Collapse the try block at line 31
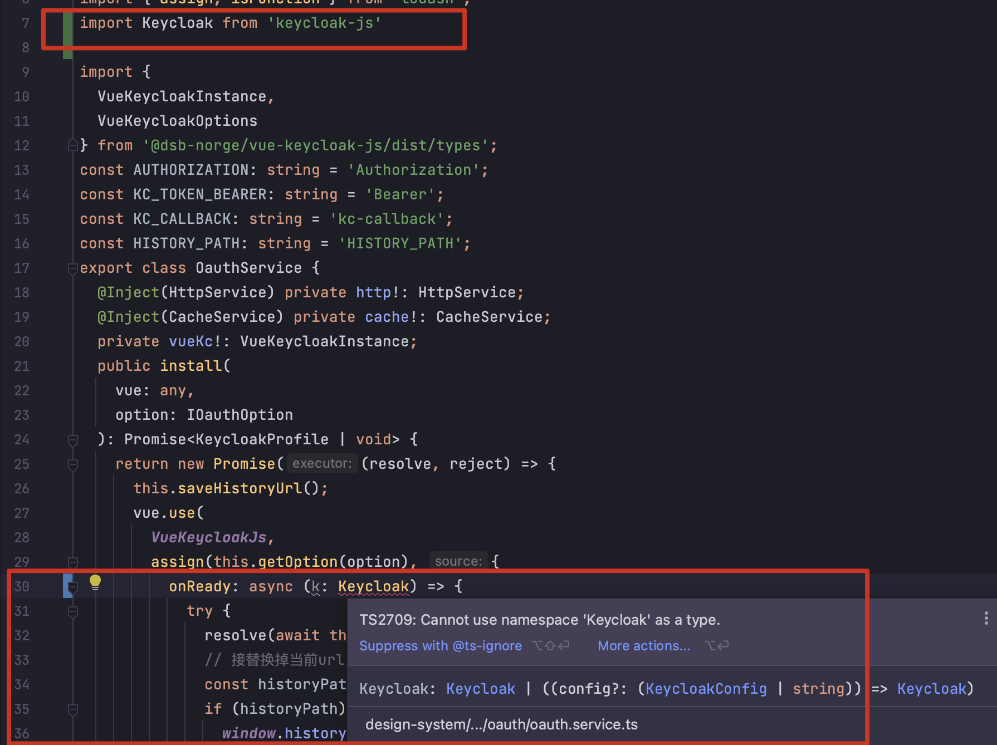 coord(72,611)
